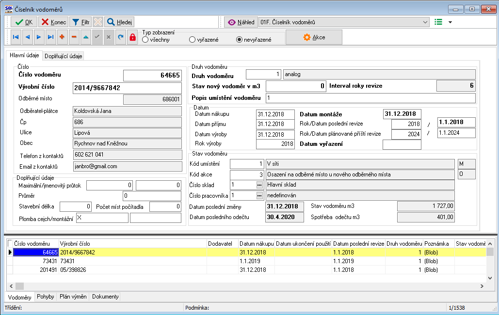Click the empty Datum vyřazení field
This screenshot has width=499, height=315.
pos(402,144)
